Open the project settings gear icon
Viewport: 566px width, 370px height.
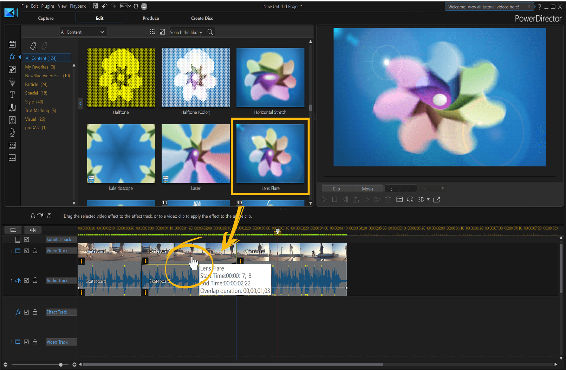pos(136,6)
